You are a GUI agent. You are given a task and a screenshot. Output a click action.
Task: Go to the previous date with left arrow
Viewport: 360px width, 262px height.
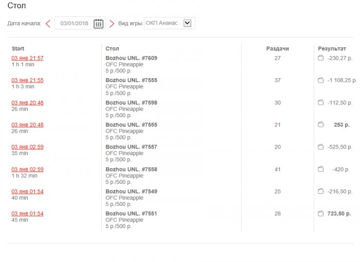[x=48, y=24]
